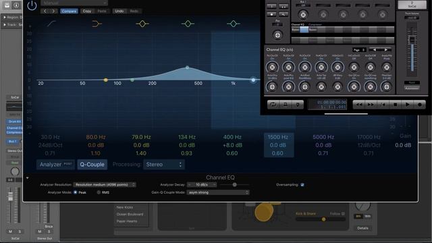
Task: Solo the SoCal channel strip
Action: pos(20,232)
